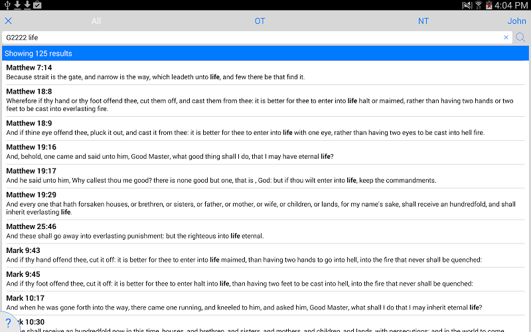Open the Matthew 25:46 result
Screen dimensions: 531x332
265,232
